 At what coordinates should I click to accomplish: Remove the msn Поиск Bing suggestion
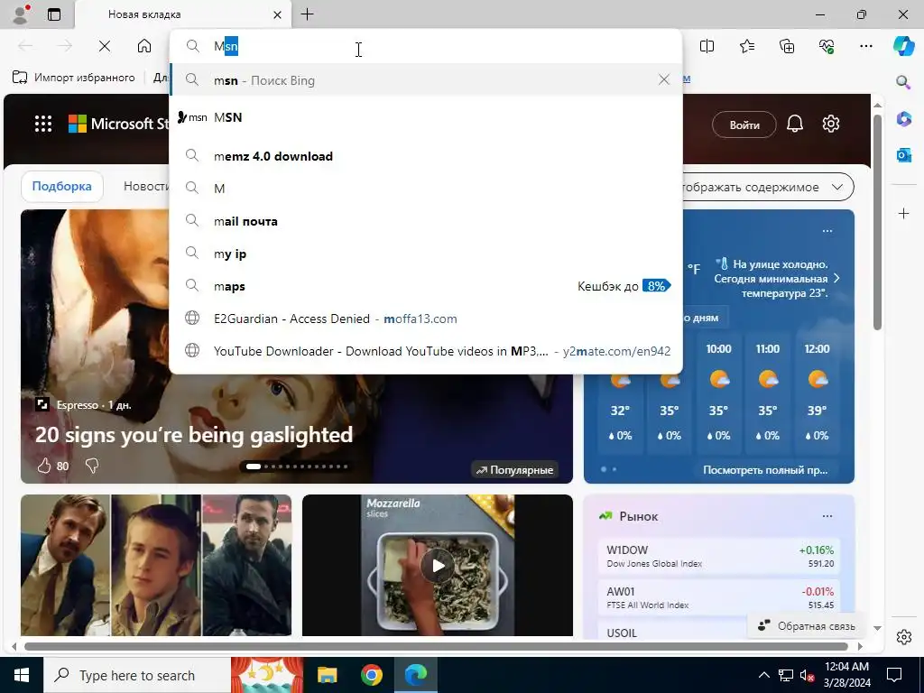pyautogui.click(x=663, y=79)
